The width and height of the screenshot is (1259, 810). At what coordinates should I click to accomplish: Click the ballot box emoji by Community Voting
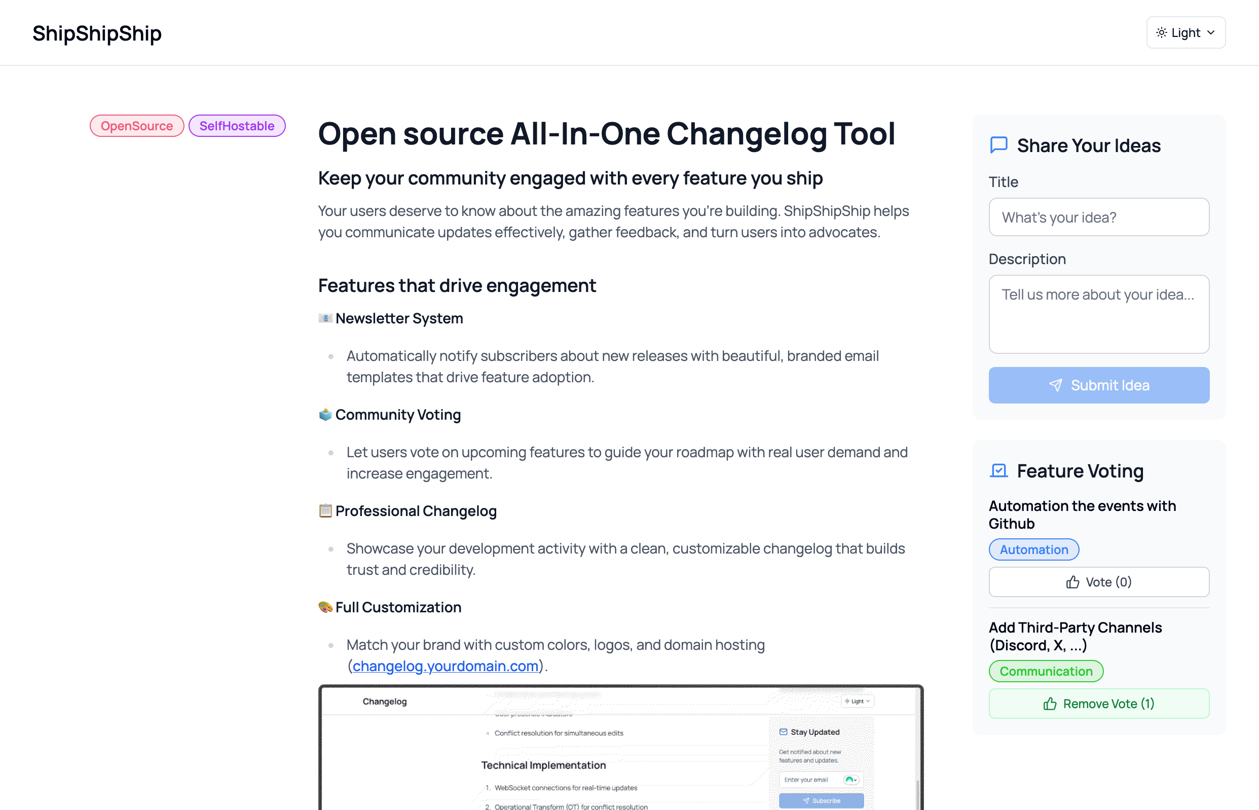click(x=325, y=415)
